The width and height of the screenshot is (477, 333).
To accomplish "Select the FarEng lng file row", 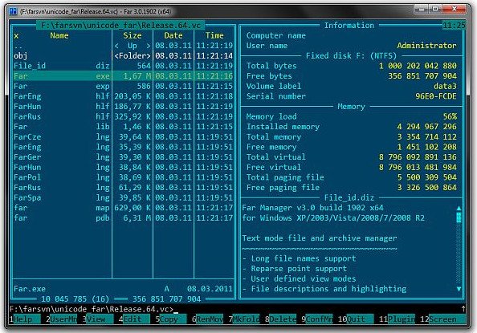I will coord(123,147).
